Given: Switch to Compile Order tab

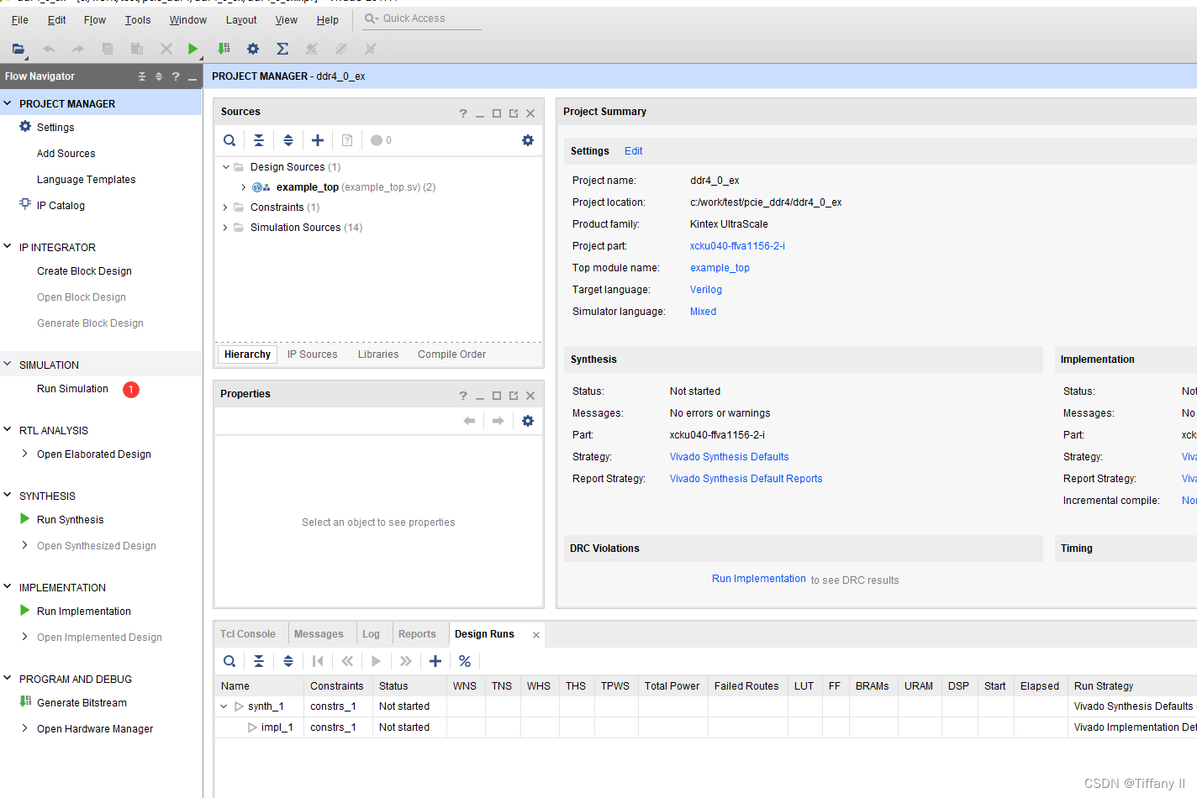Looking at the screenshot, I should click(451, 354).
